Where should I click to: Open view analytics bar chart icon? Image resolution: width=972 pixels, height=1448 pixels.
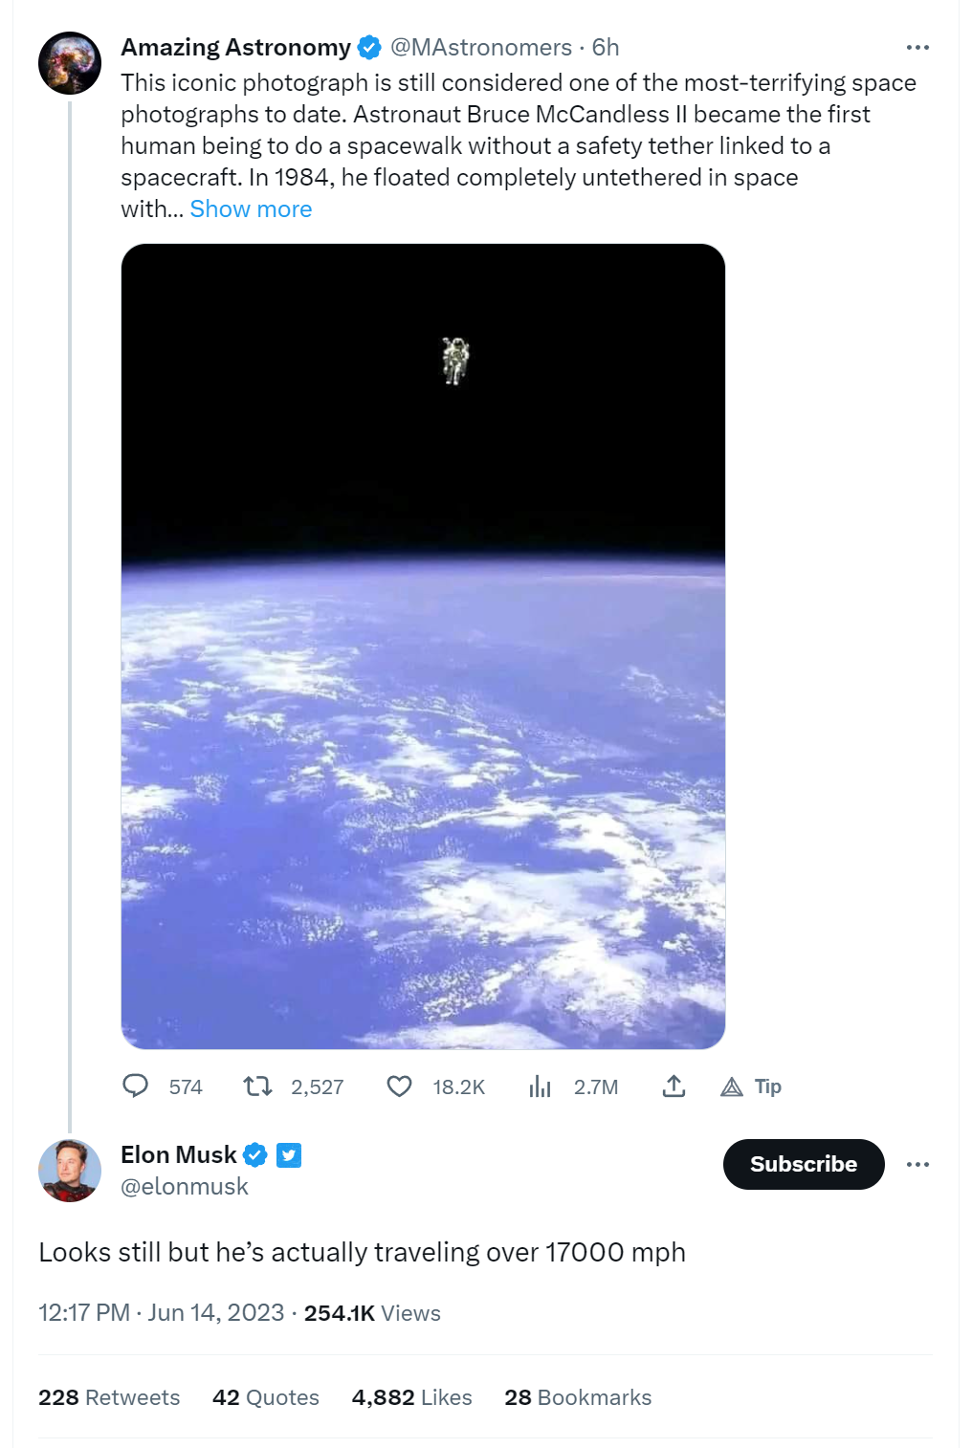click(x=540, y=1086)
